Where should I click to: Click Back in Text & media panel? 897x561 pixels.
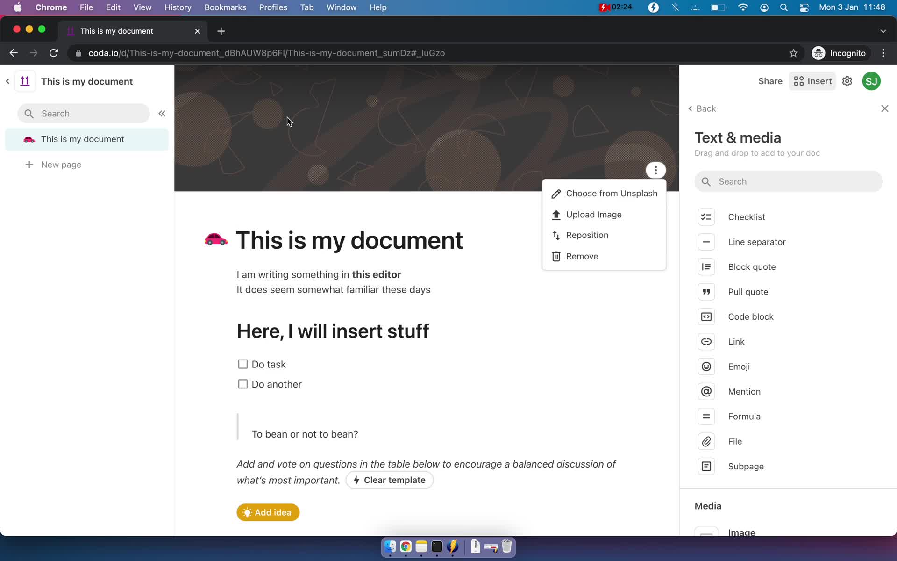(x=703, y=108)
